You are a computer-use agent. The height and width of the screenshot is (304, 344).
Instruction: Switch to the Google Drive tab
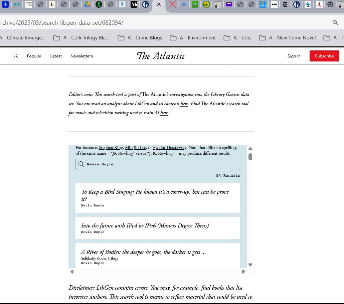pyautogui.click(x=87, y=4)
